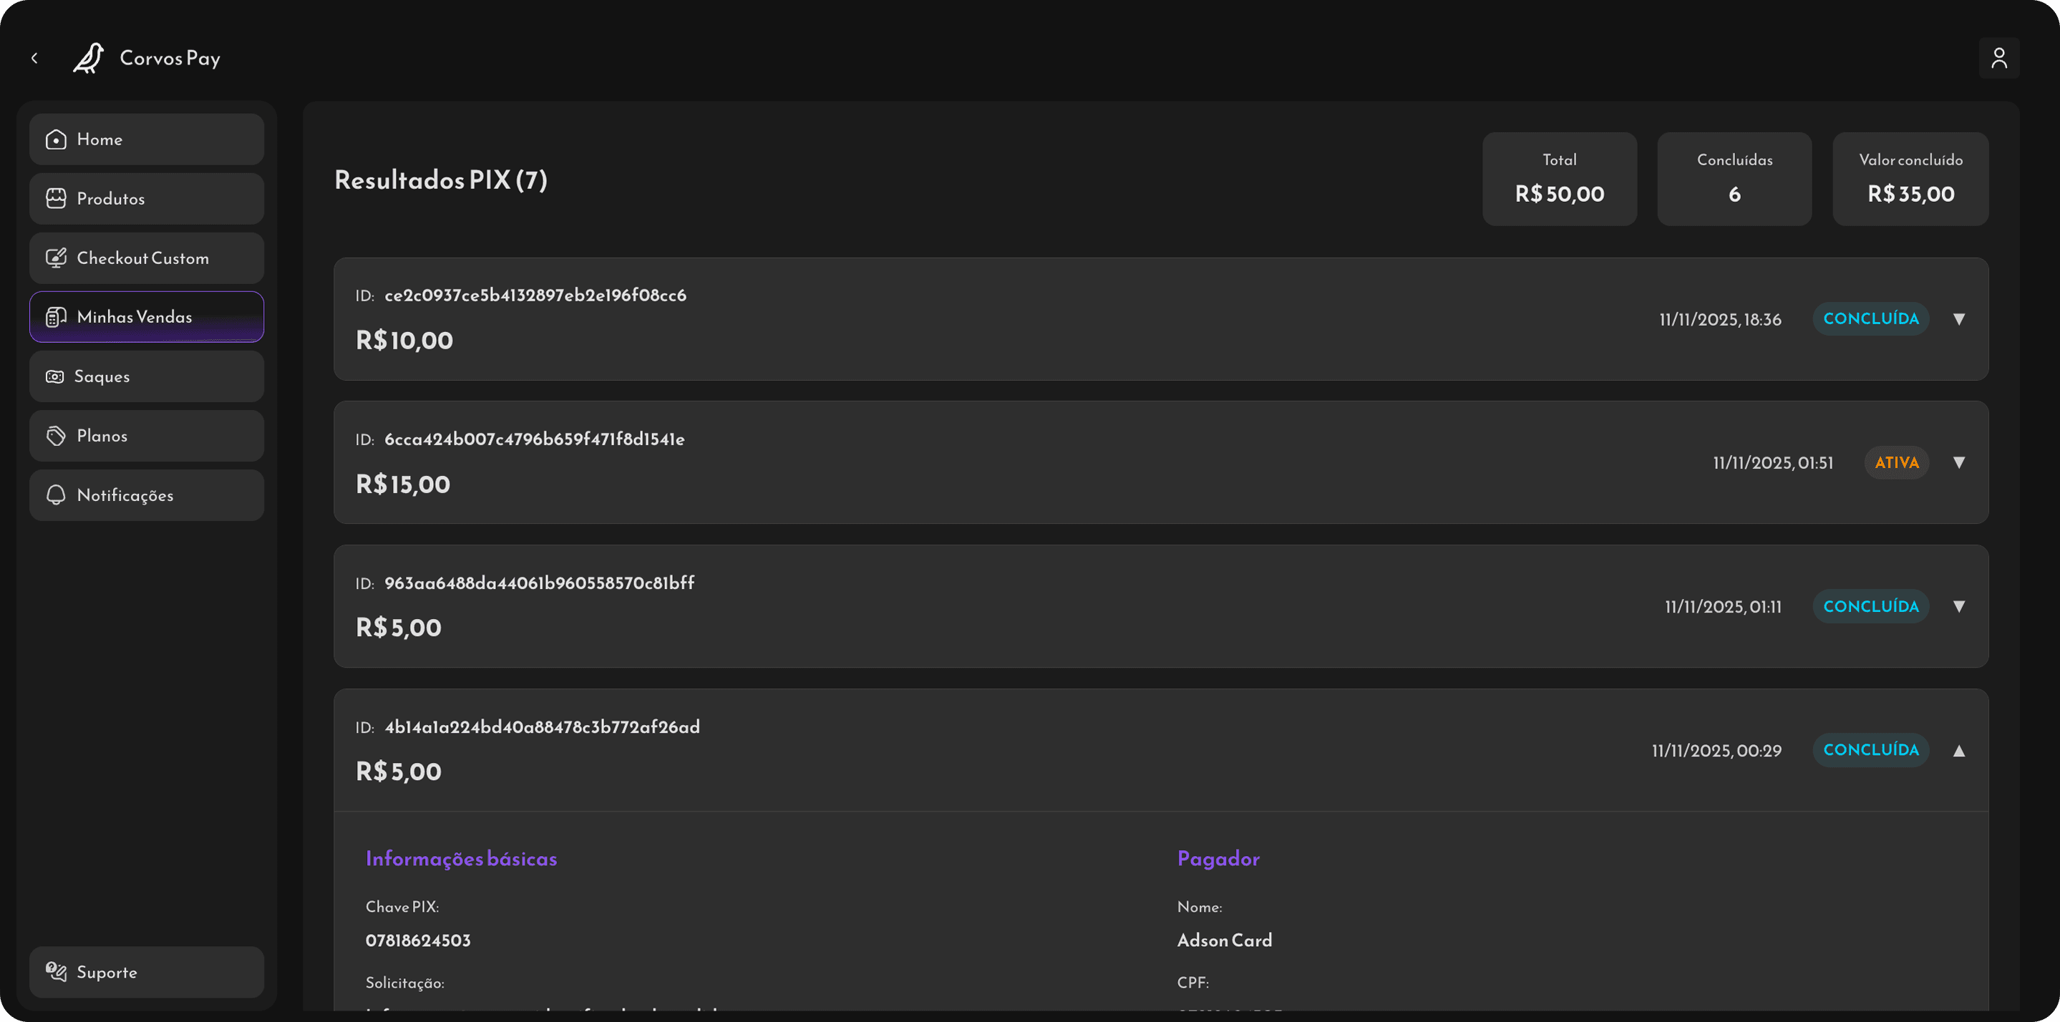Open Planos page

click(146, 436)
